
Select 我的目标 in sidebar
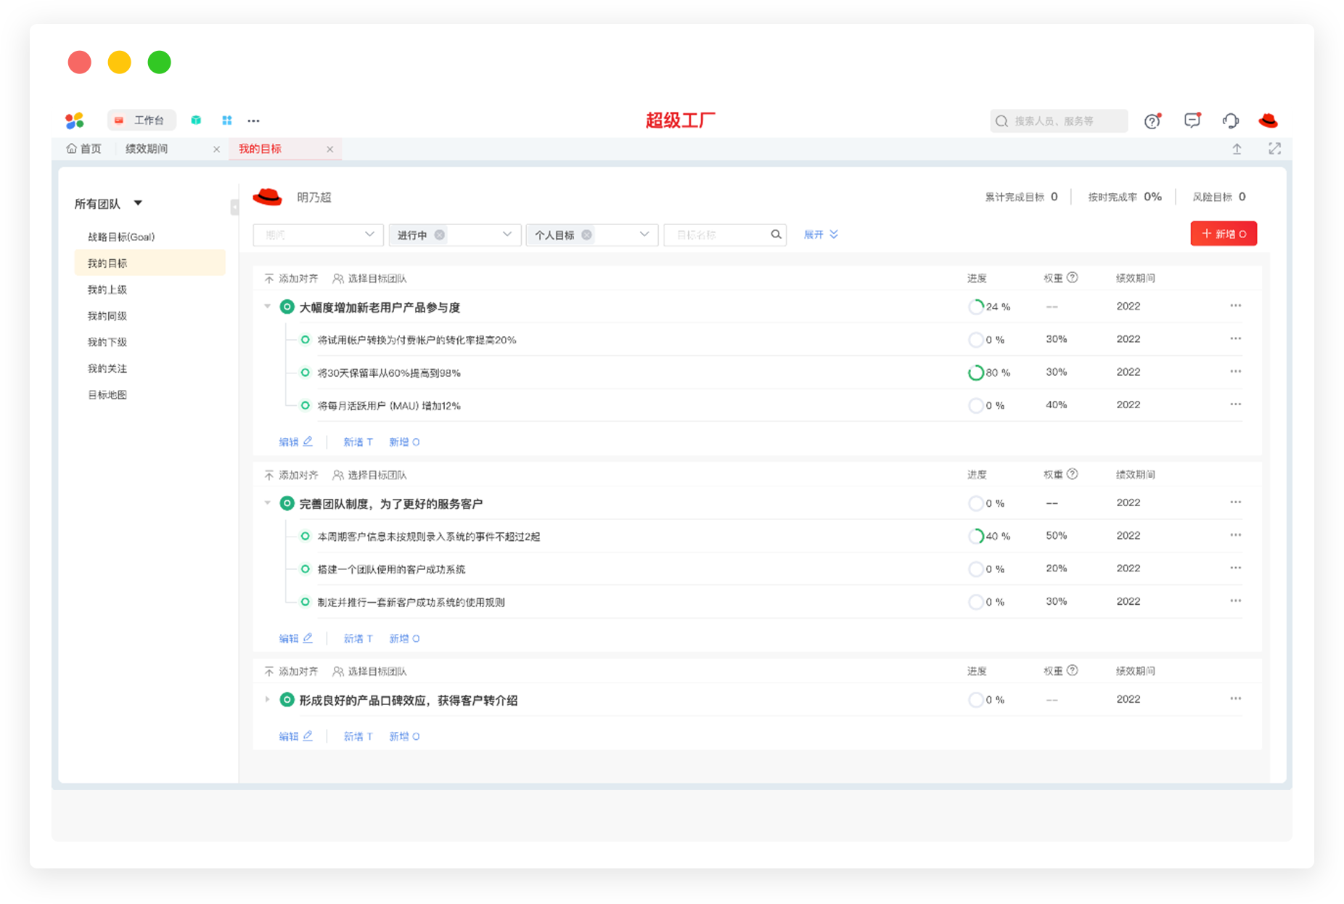[x=149, y=263]
